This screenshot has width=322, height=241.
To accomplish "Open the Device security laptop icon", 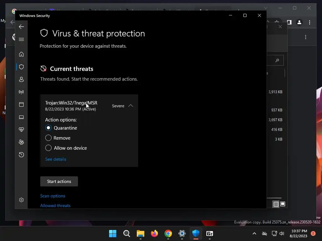I will pyautogui.click(x=21, y=117).
